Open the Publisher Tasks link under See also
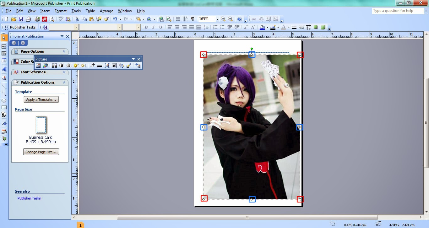The height and width of the screenshot is (228, 429). pos(29,198)
